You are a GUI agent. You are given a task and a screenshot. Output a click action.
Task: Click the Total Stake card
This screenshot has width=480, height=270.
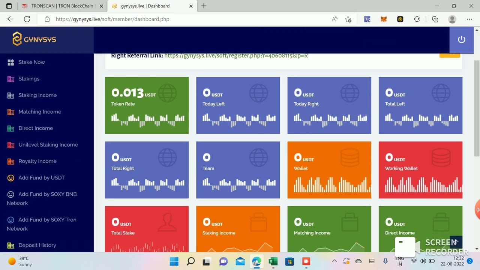coord(147,229)
